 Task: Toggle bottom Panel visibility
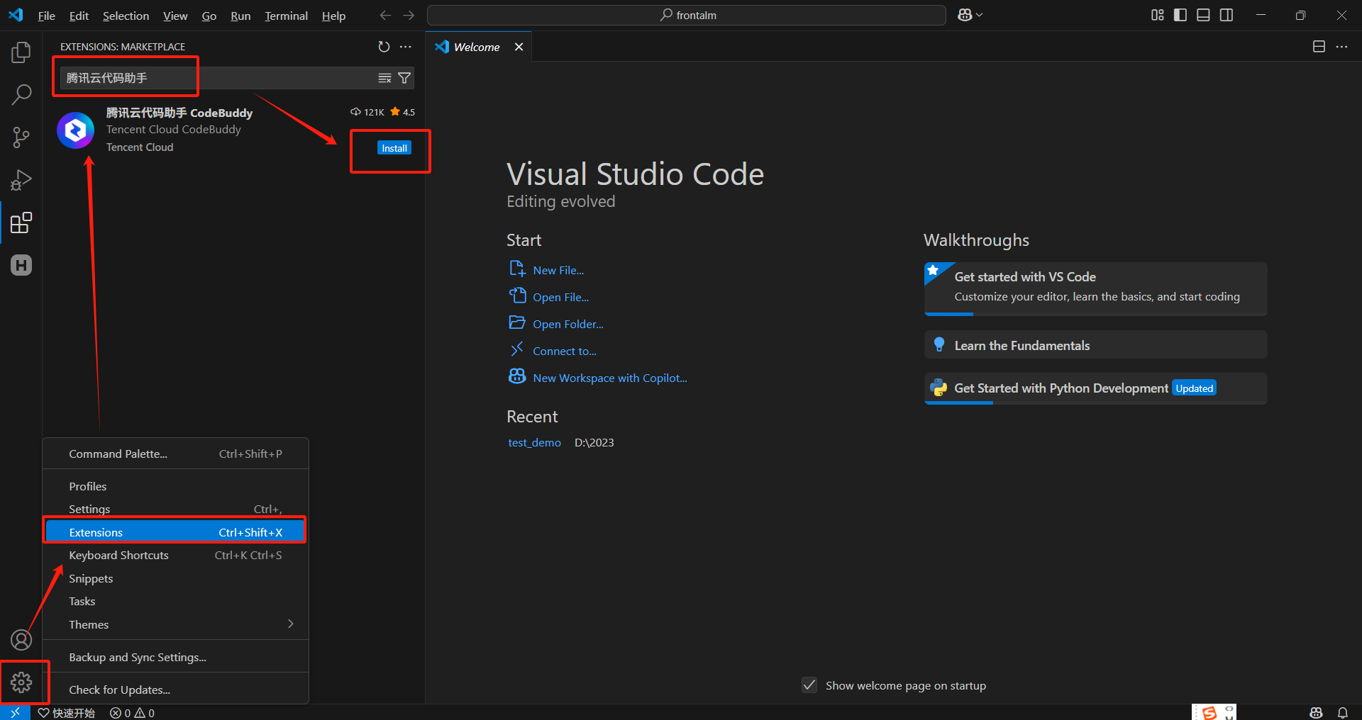(x=1203, y=15)
